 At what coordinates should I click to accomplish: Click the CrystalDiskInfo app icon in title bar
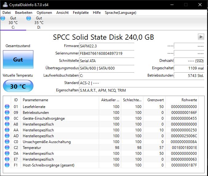[4, 5]
